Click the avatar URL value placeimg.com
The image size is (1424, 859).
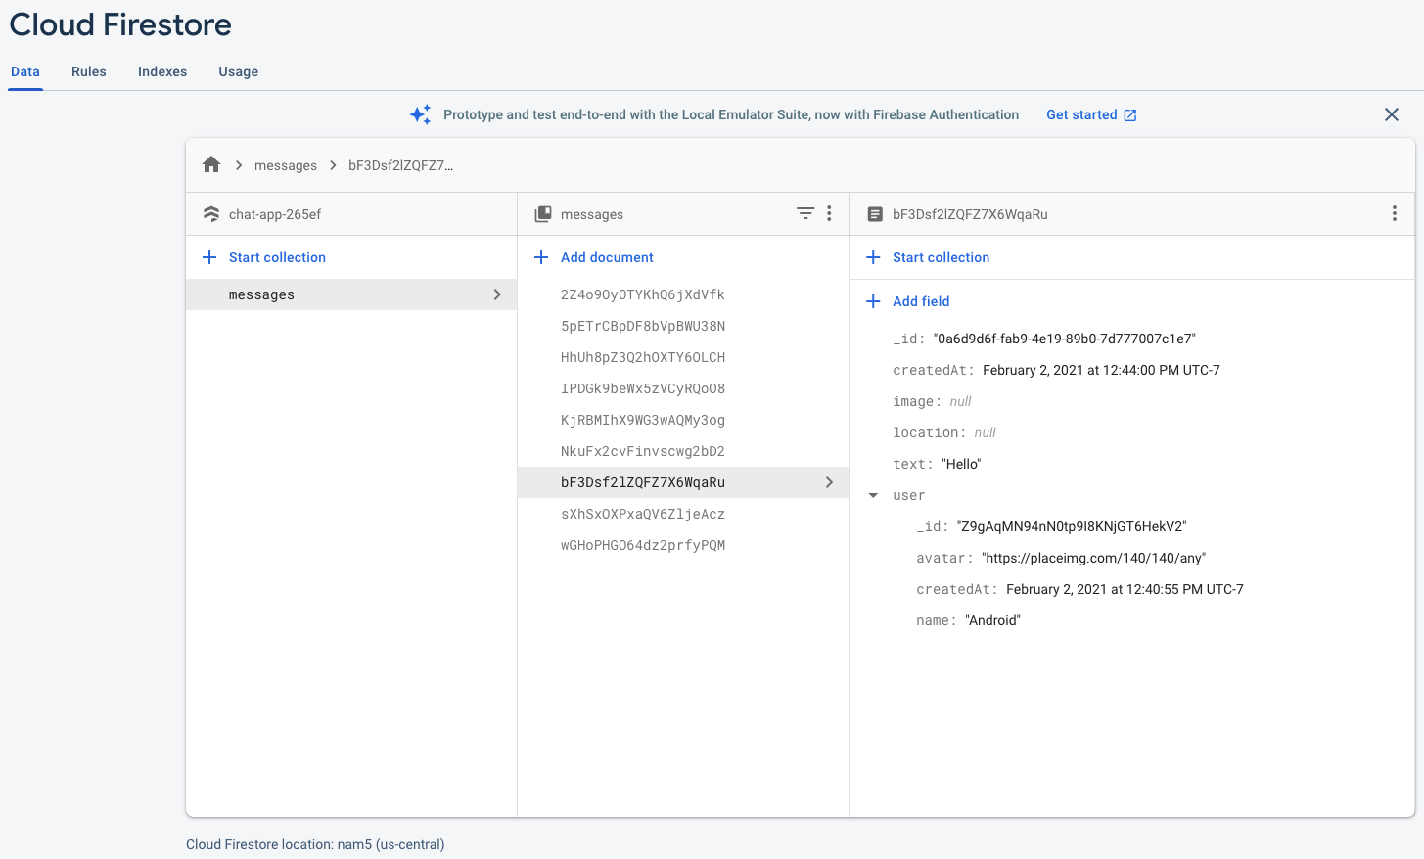1094,558
